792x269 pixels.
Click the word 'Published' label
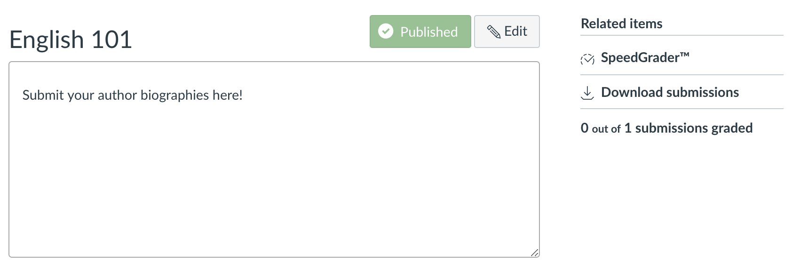pyautogui.click(x=429, y=32)
